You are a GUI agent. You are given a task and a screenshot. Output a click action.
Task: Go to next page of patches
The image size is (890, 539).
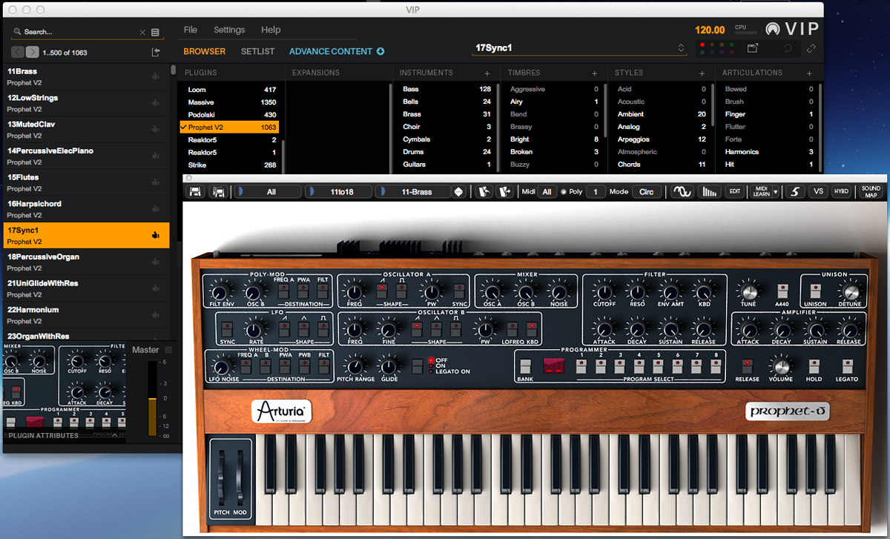(33, 52)
